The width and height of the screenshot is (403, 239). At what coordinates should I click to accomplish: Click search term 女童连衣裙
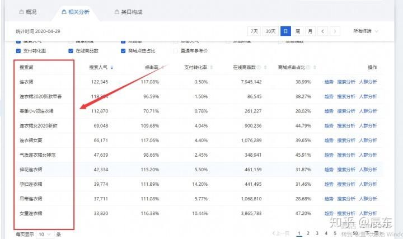[31, 213]
